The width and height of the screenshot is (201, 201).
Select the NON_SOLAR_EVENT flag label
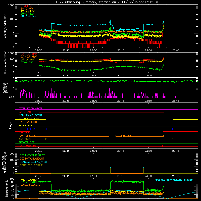[30, 115]
